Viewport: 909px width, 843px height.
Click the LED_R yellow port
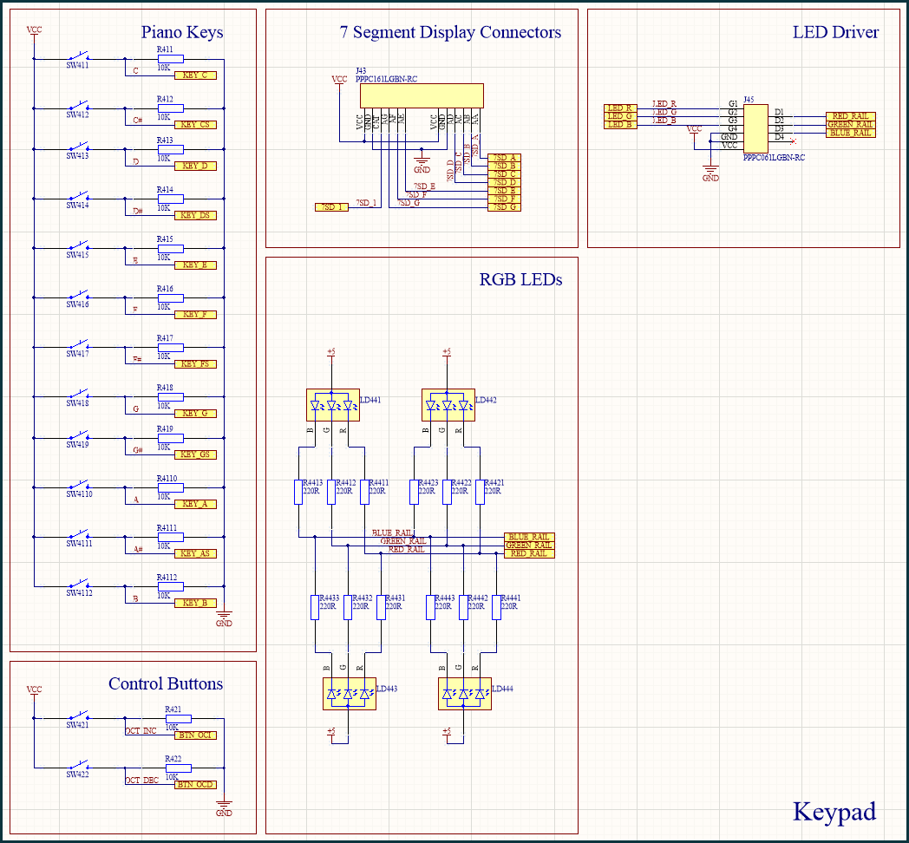(620, 108)
